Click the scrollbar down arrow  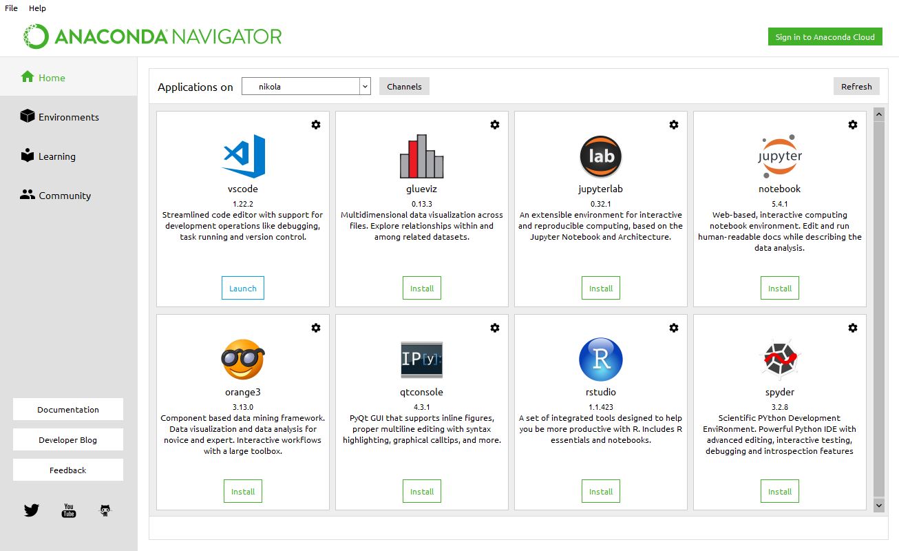pyautogui.click(x=878, y=506)
